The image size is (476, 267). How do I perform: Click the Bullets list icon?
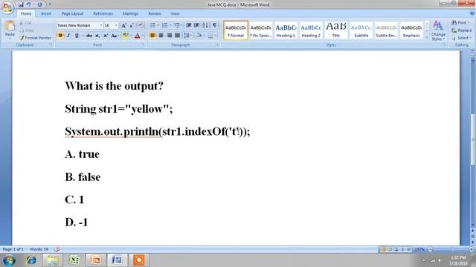[152, 25]
